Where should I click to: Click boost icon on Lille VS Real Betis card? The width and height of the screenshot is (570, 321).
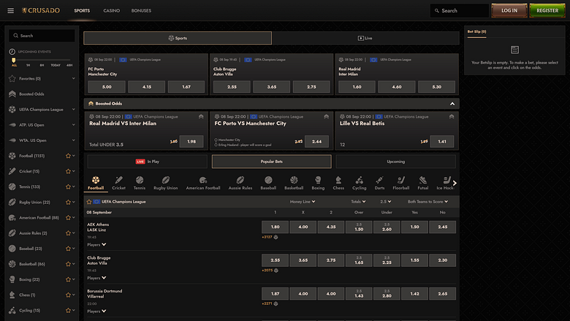[x=452, y=117]
